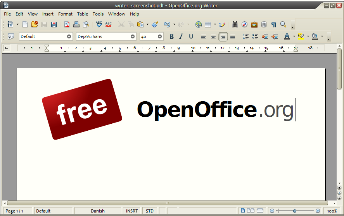The height and width of the screenshot is (216, 344).
Task: Open Styles and Formatting window icon
Action: 11,36
